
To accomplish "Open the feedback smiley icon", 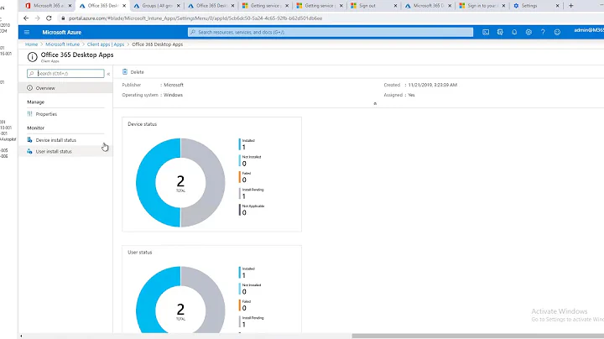I will click(x=557, y=33).
